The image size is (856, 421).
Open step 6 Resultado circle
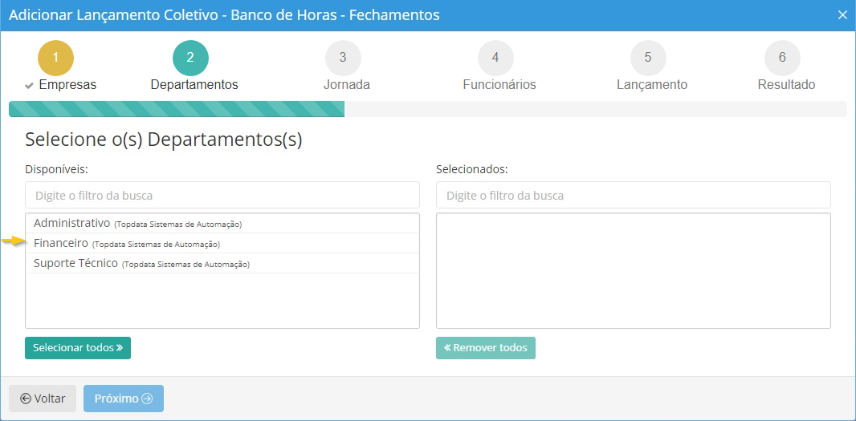pyautogui.click(x=782, y=58)
